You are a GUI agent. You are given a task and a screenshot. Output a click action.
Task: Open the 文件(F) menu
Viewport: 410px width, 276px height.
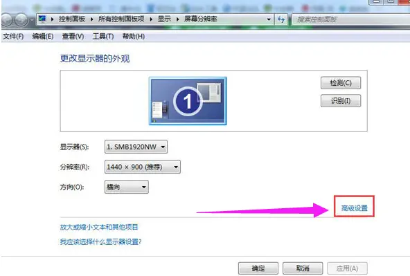point(13,36)
